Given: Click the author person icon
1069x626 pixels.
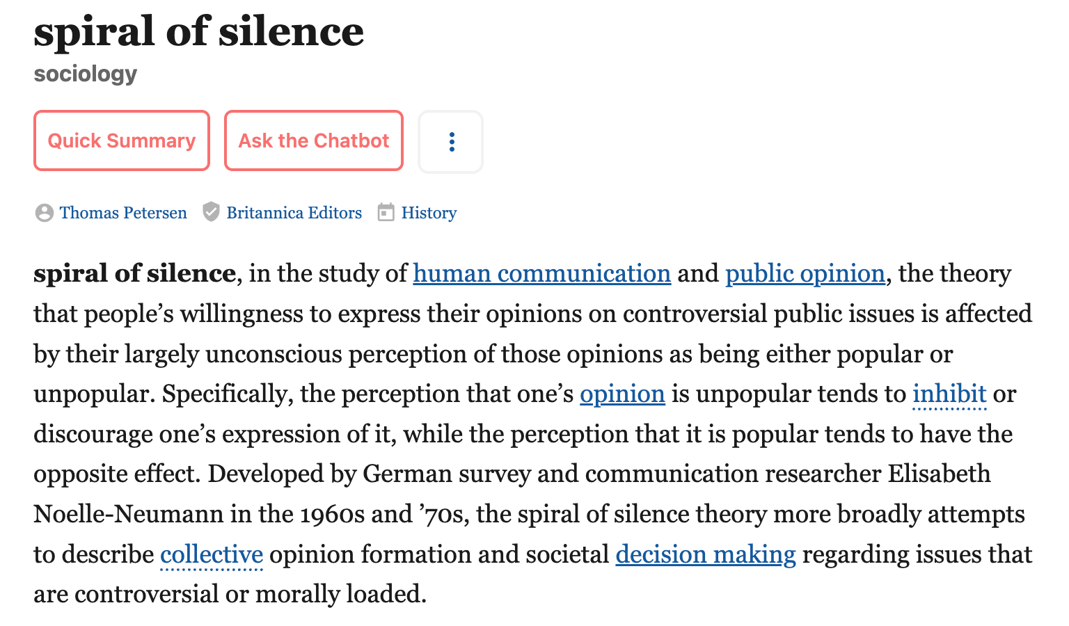Looking at the screenshot, I should coord(44,213).
